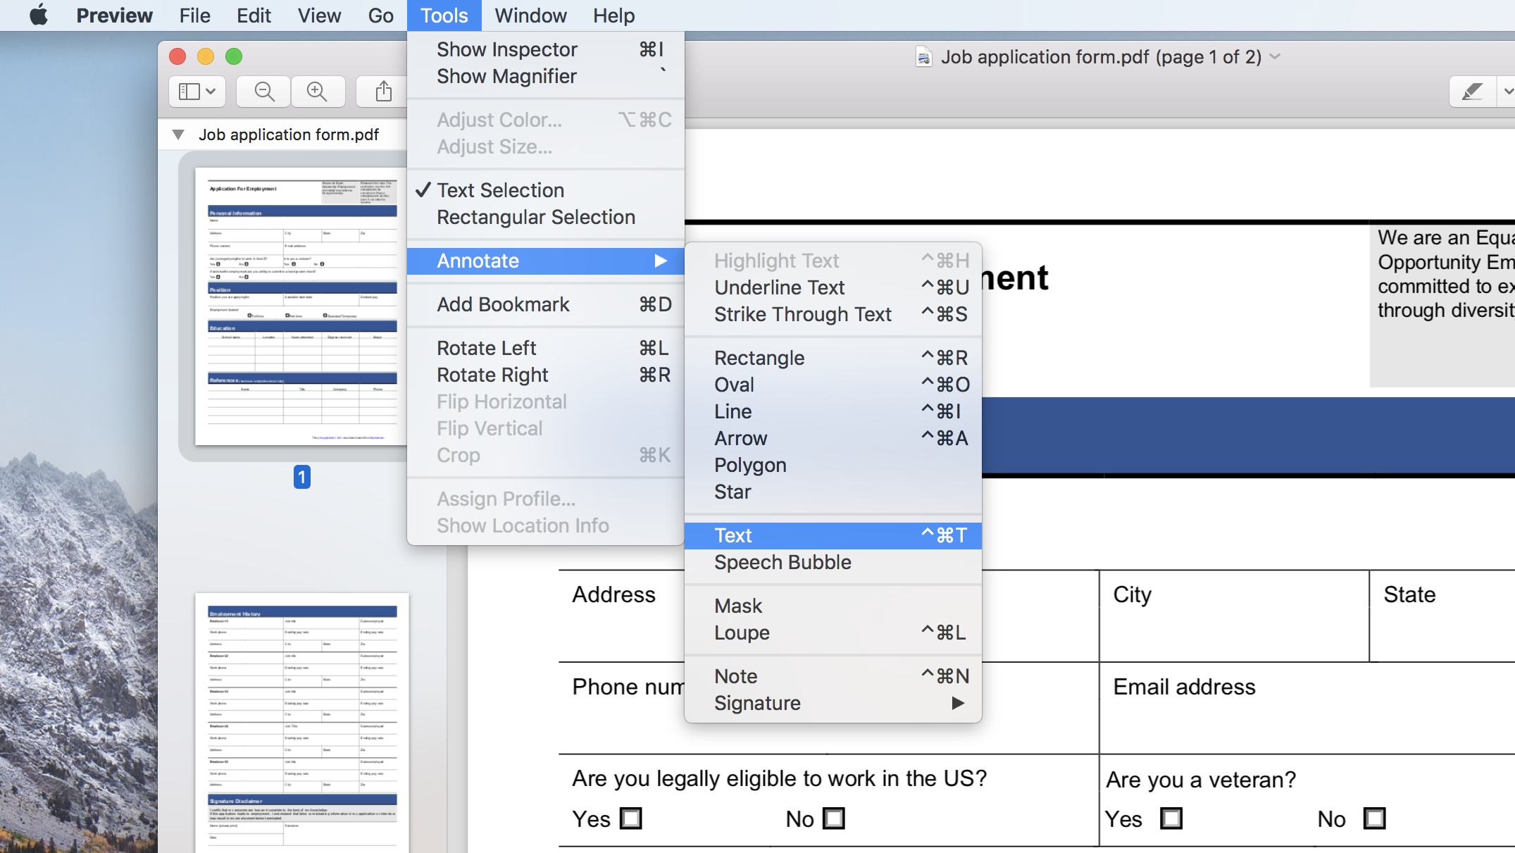Select the Highlight Text tool
This screenshot has height=853, width=1515.
pos(778,261)
